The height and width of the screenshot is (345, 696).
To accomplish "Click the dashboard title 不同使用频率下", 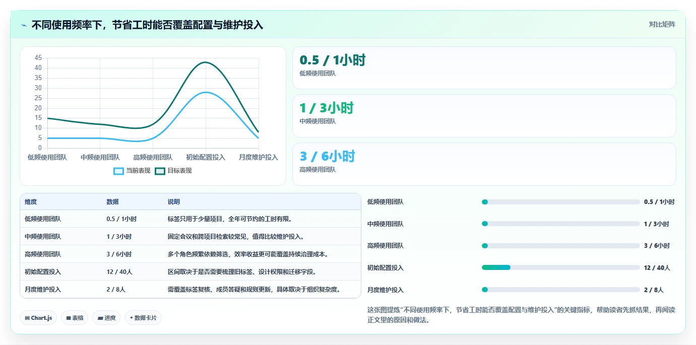I will coord(147,25).
